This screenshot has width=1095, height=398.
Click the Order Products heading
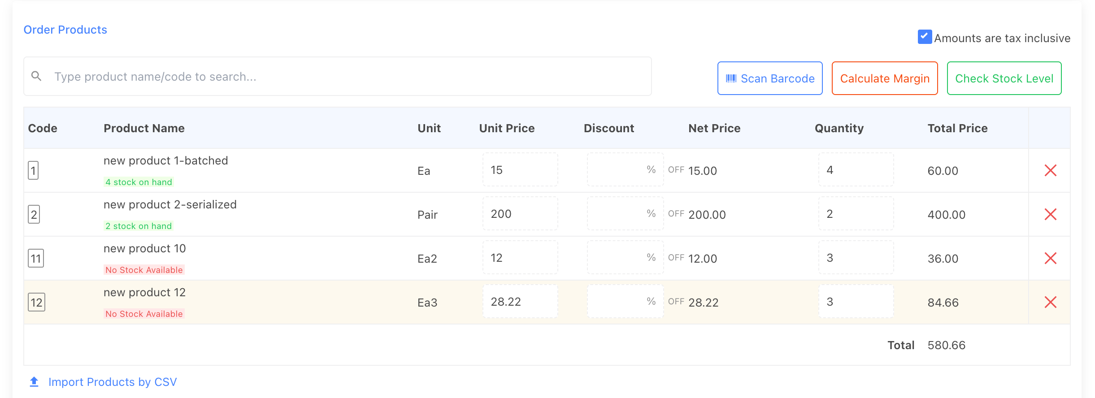65,30
